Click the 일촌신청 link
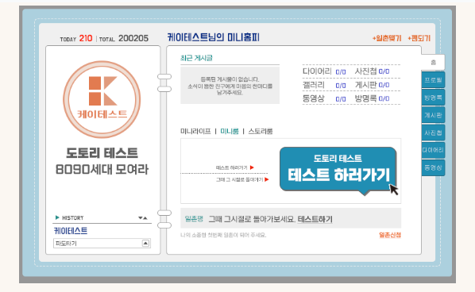 (x=390, y=235)
